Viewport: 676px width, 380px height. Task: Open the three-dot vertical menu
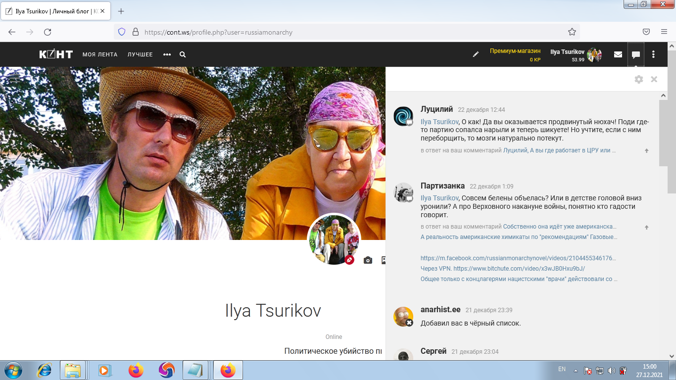pos(654,54)
